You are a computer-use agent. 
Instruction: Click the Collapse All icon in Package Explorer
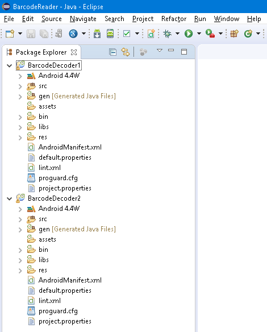(x=112, y=52)
